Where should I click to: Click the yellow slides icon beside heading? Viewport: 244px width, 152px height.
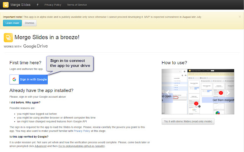(8, 38)
